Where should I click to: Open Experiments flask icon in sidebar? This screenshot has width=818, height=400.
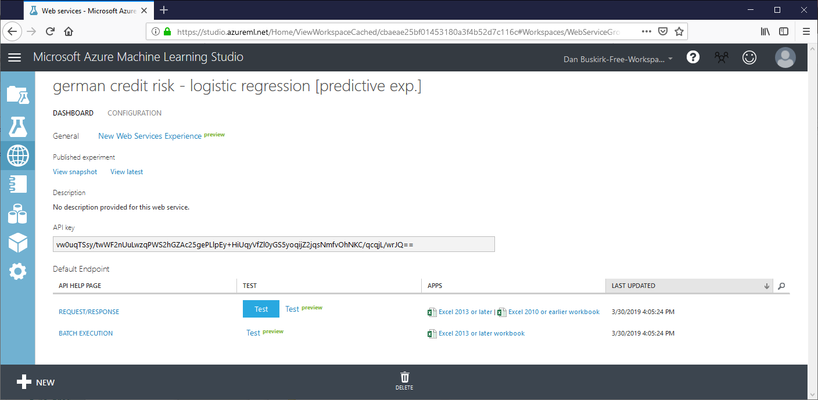17,126
